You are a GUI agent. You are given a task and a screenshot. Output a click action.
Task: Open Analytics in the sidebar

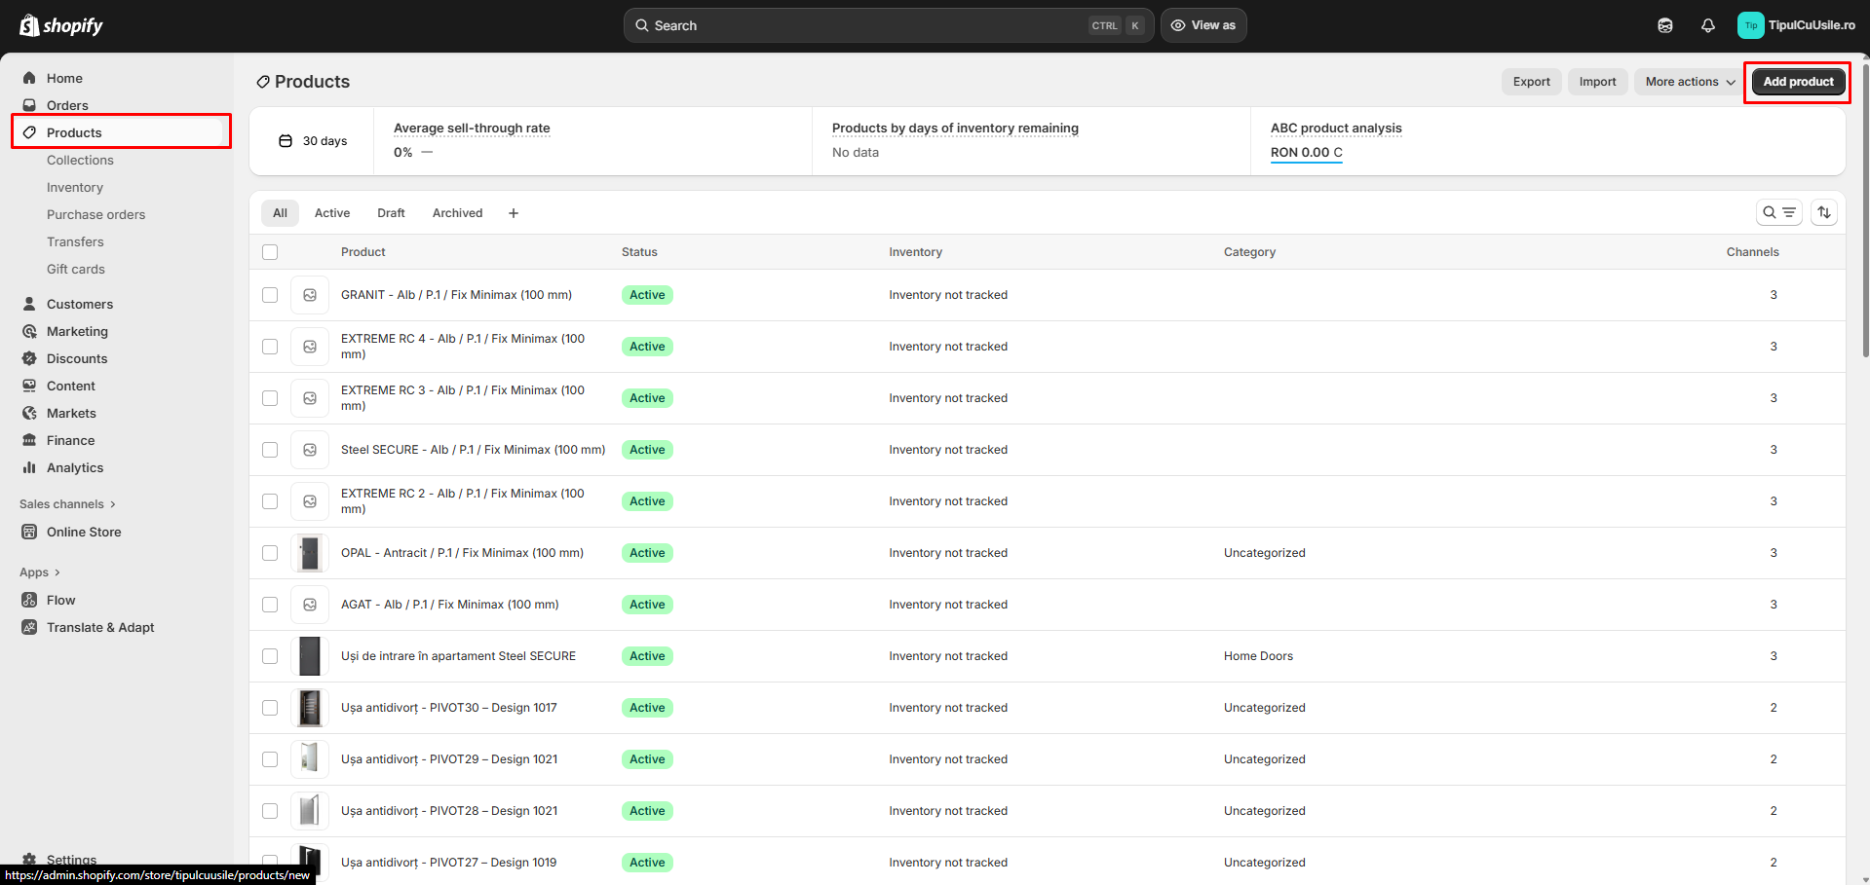point(75,467)
